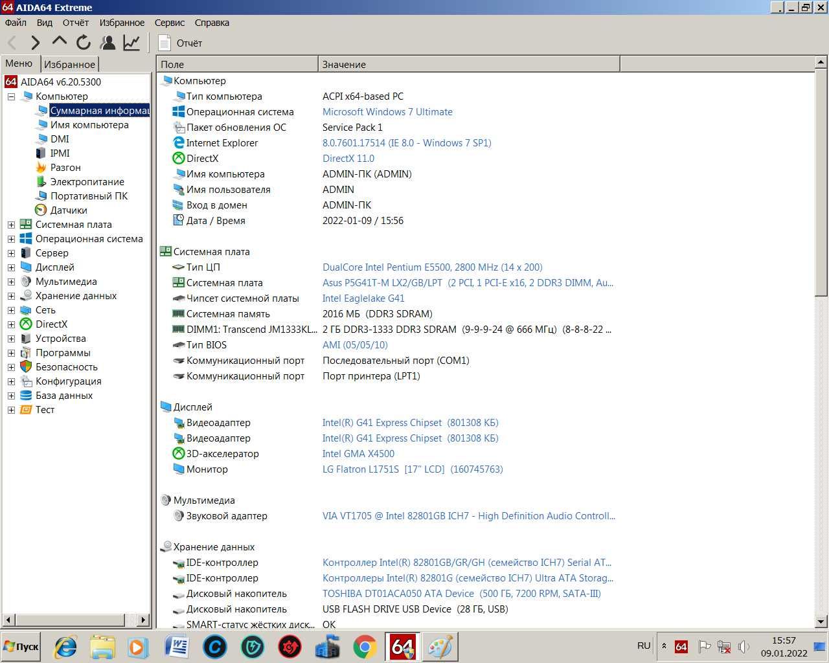Refresh the current page
The width and height of the screenshot is (829, 663).
84,43
